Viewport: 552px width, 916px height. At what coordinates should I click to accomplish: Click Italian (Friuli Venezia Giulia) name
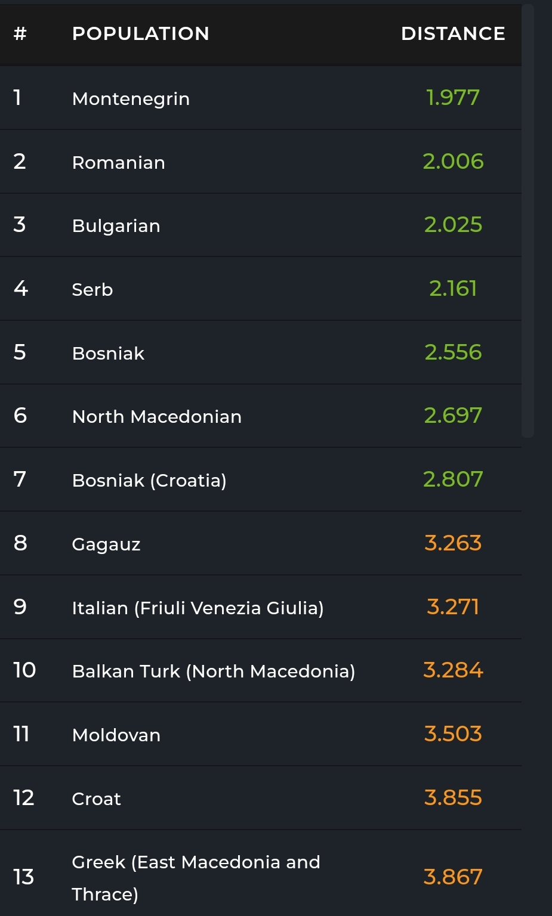click(x=198, y=608)
